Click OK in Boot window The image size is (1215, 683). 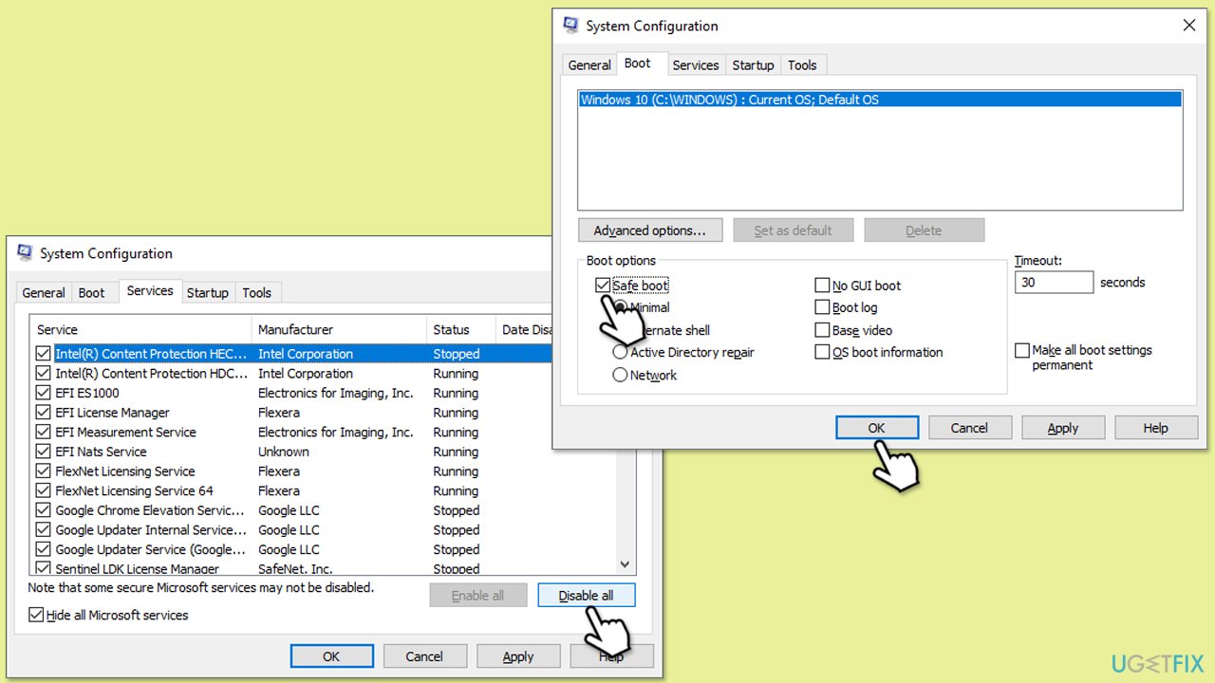[x=877, y=428]
